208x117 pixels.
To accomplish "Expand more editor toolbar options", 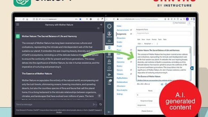I will pos(157,44).
